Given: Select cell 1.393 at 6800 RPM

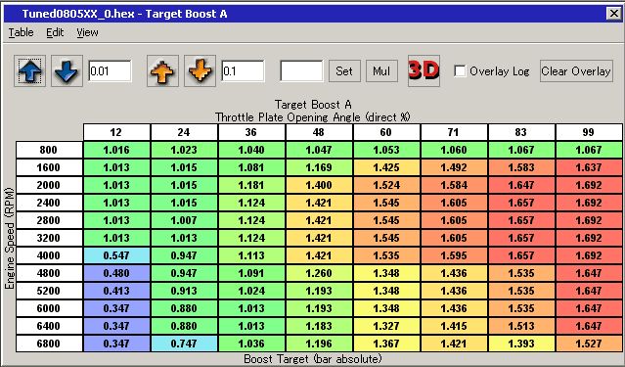Looking at the screenshot, I should point(521,344).
